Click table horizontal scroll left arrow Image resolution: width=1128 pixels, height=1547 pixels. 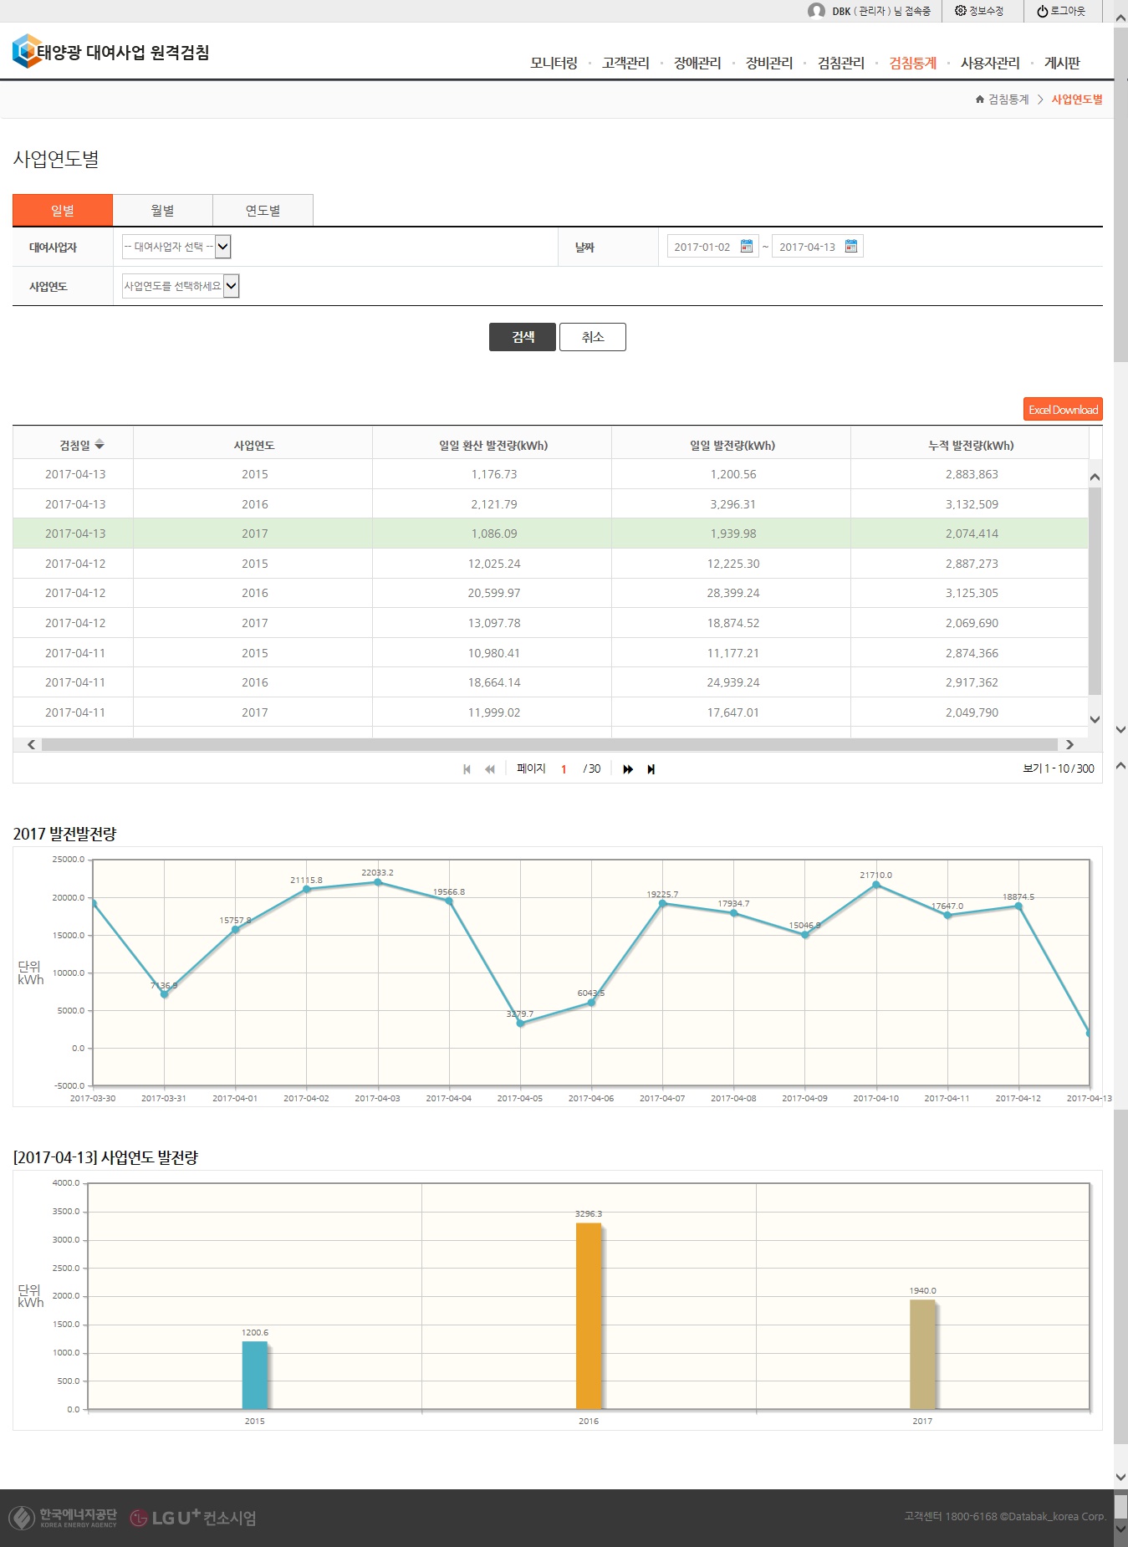coord(32,744)
